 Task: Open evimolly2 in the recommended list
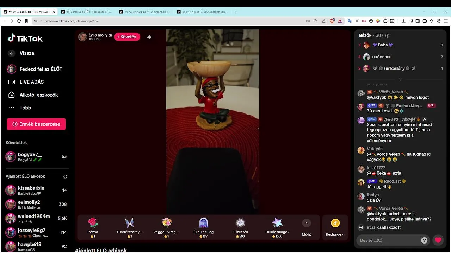pyautogui.click(x=36, y=204)
